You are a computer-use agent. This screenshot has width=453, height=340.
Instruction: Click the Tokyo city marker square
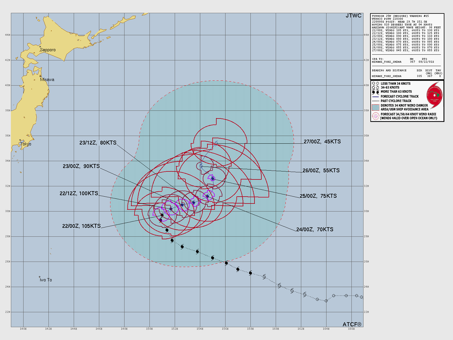20,140
